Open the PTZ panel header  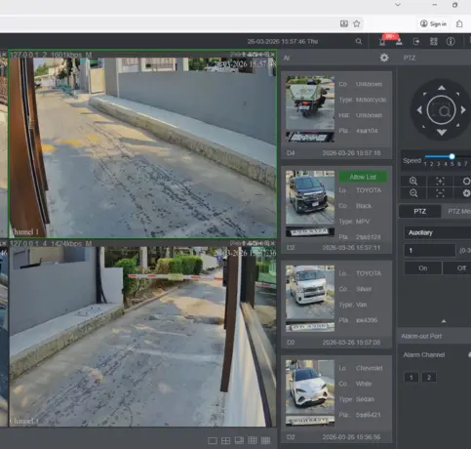(409, 58)
